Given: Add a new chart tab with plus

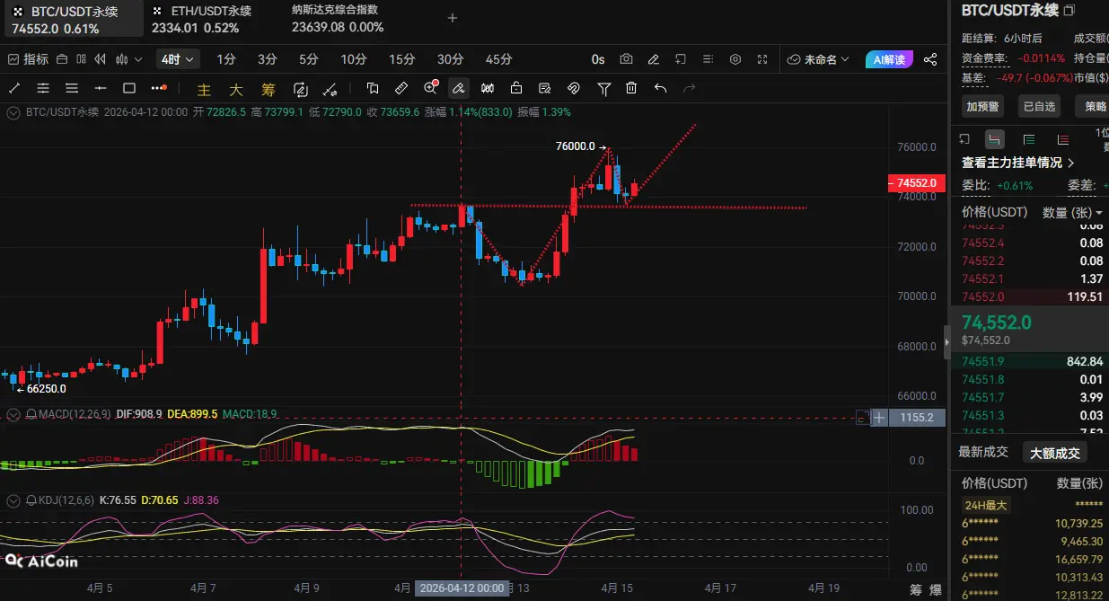Looking at the screenshot, I should coord(453,18).
